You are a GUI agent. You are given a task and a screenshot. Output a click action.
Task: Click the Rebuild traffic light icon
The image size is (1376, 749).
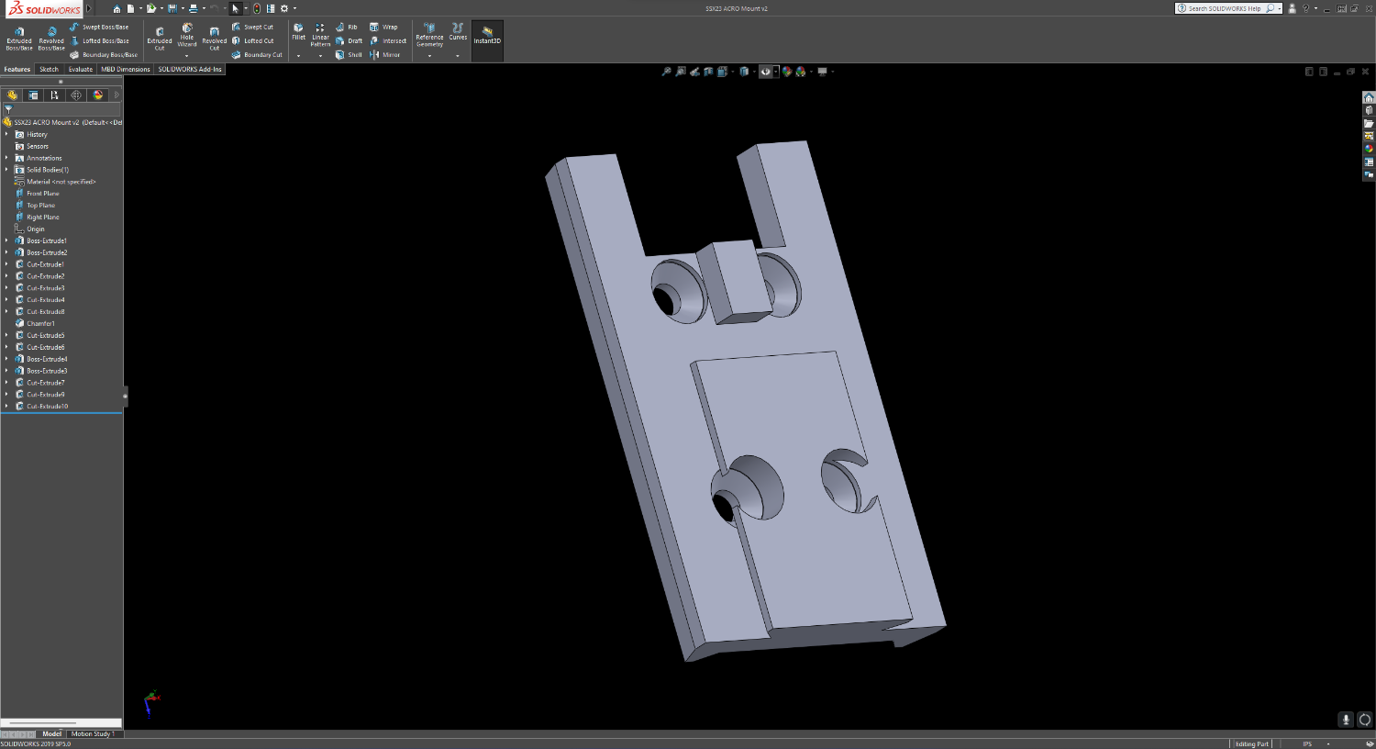click(257, 8)
